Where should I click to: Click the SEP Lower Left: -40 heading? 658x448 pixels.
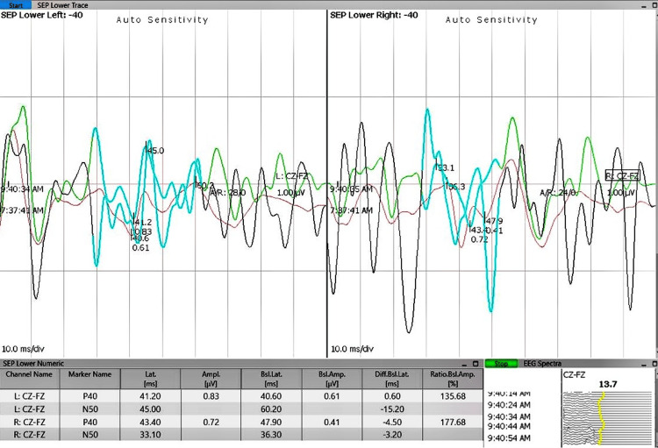point(41,15)
